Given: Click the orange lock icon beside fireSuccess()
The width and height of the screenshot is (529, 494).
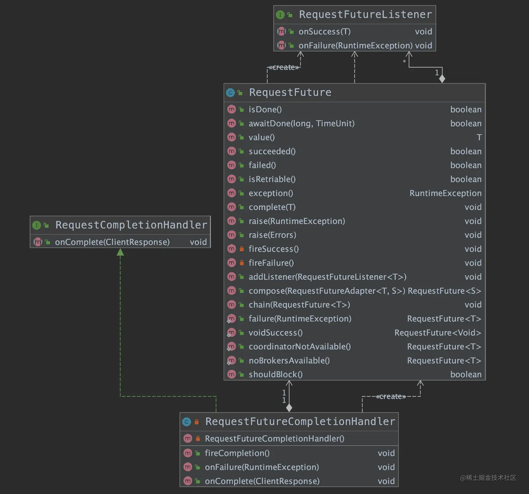Looking at the screenshot, I should tap(241, 249).
